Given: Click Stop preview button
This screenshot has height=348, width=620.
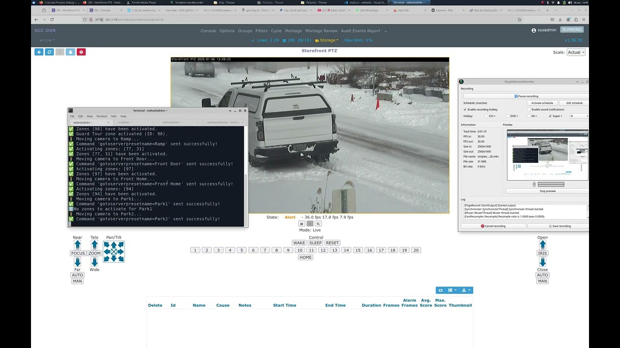Looking at the screenshot, I should tap(547, 191).
